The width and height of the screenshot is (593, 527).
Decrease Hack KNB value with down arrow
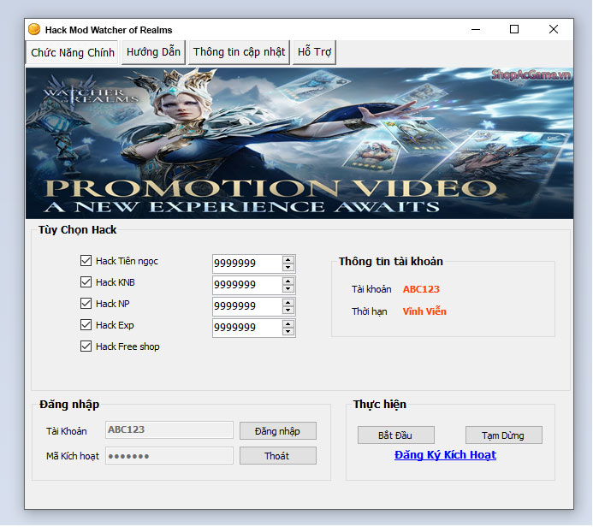pyautogui.click(x=288, y=289)
